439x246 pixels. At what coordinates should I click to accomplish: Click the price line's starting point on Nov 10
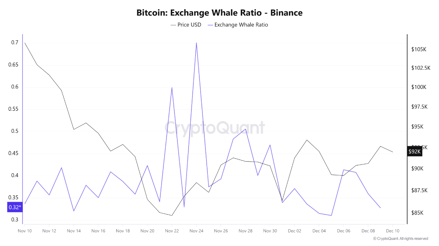coord(25,43)
